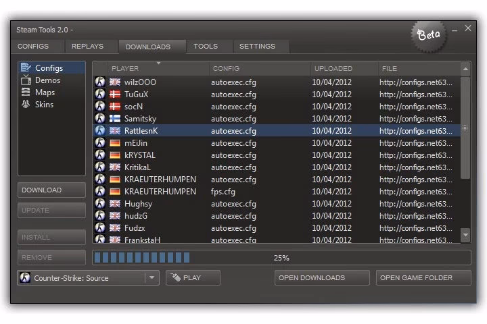Click the upload date in socN row
The height and width of the screenshot is (324, 487).
point(331,107)
